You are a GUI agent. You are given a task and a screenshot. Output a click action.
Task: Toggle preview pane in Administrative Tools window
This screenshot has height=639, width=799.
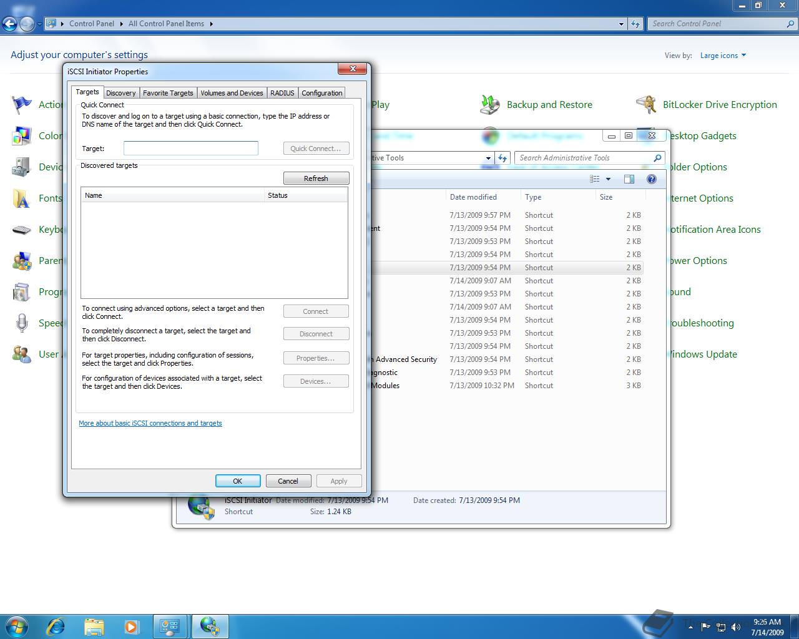[x=629, y=179]
